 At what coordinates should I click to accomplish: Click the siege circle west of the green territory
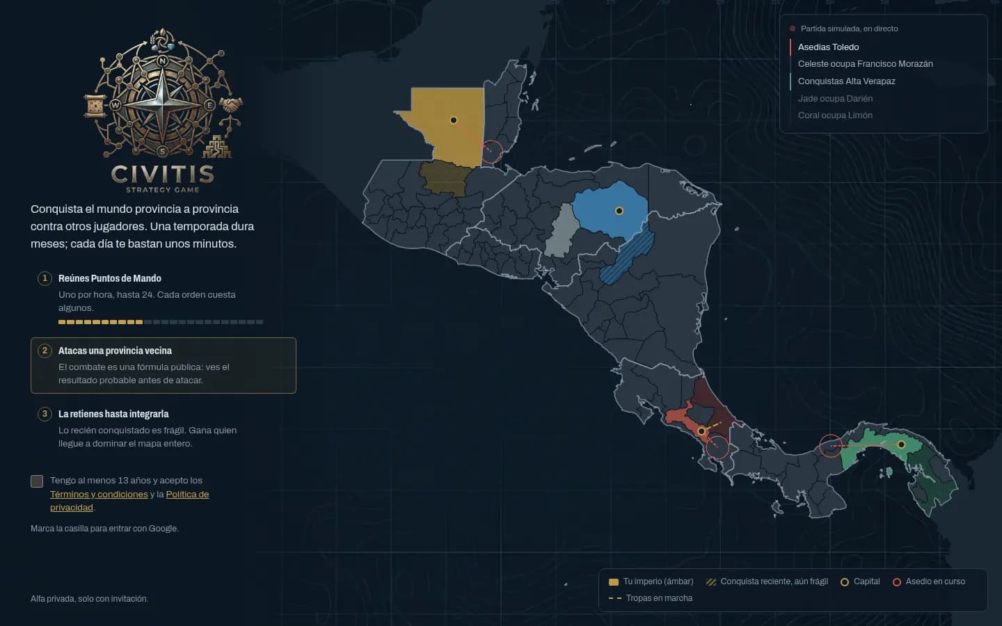click(830, 446)
